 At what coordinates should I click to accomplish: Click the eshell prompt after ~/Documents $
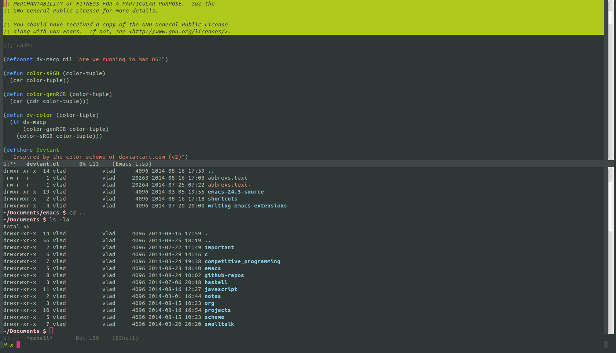51,331
